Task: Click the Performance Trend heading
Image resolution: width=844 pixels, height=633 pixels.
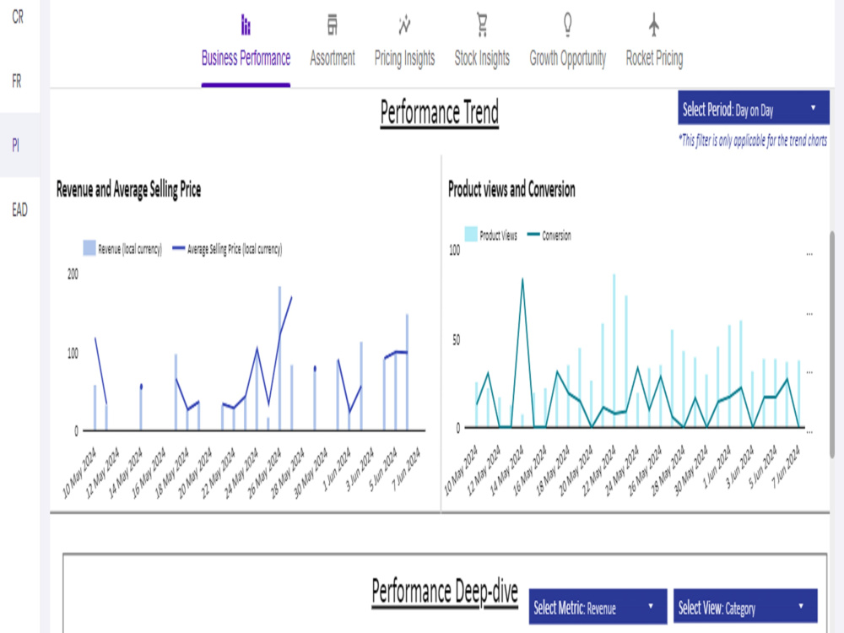Action: [x=439, y=112]
